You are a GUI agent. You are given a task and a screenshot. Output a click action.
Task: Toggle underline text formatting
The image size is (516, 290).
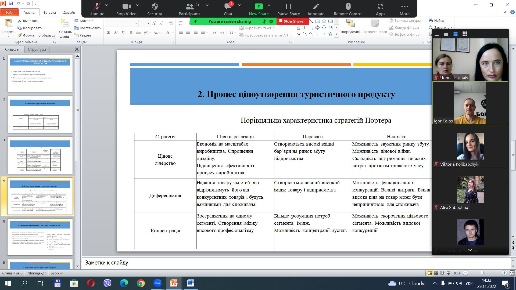point(123,33)
